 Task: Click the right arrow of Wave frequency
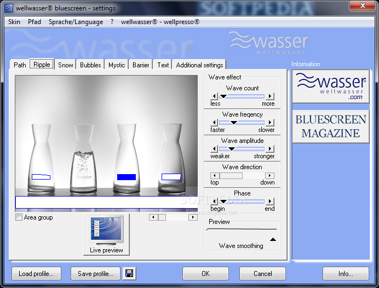(270, 123)
